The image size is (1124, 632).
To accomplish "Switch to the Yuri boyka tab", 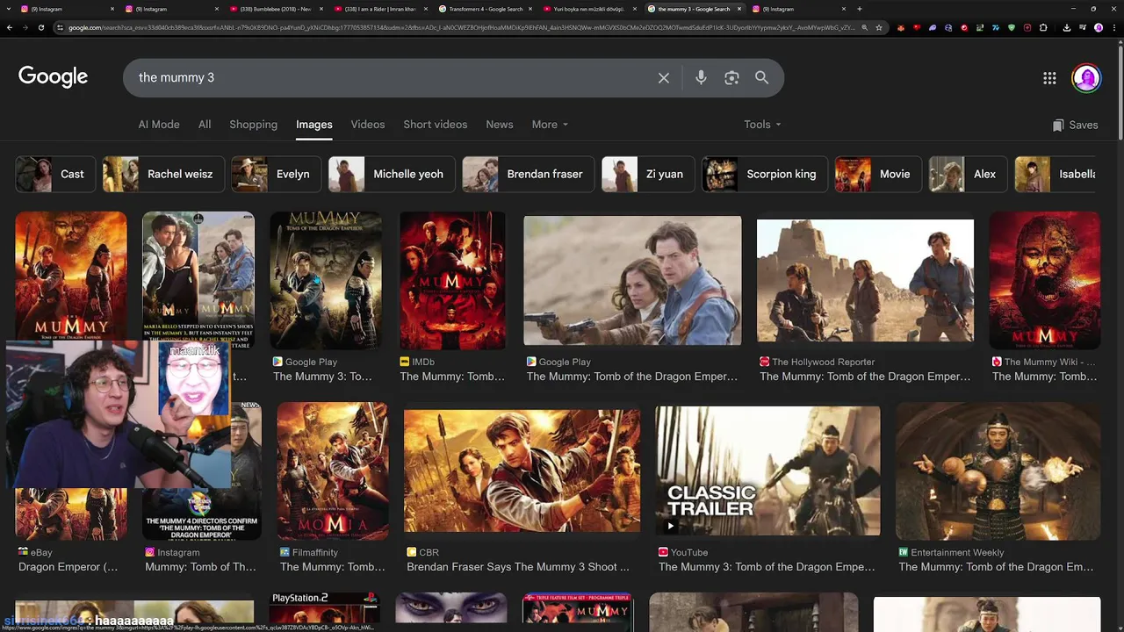I will [x=589, y=9].
